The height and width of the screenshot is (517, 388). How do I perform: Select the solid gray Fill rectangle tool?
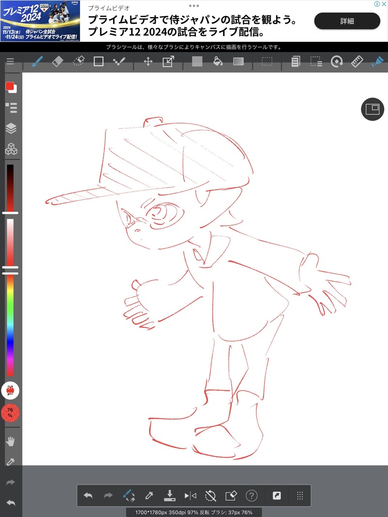pyautogui.click(x=197, y=61)
